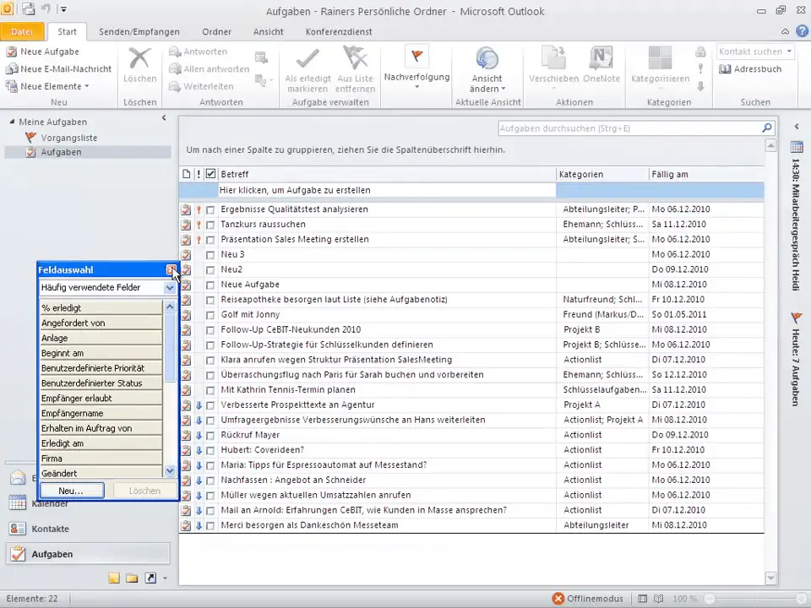Click the Neue Aufgabe icon in ribbon
Screen dimensions: 811x608
pos(12,52)
